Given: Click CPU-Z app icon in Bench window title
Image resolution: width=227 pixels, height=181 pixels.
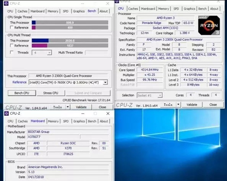Looking at the screenshot, I should point(6,3).
